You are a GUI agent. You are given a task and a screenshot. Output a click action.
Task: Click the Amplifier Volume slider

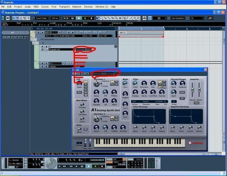tap(199, 90)
